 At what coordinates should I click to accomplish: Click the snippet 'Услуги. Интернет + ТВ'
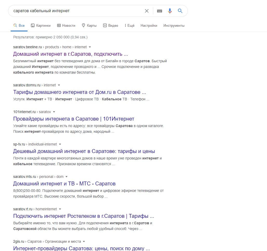81,99
